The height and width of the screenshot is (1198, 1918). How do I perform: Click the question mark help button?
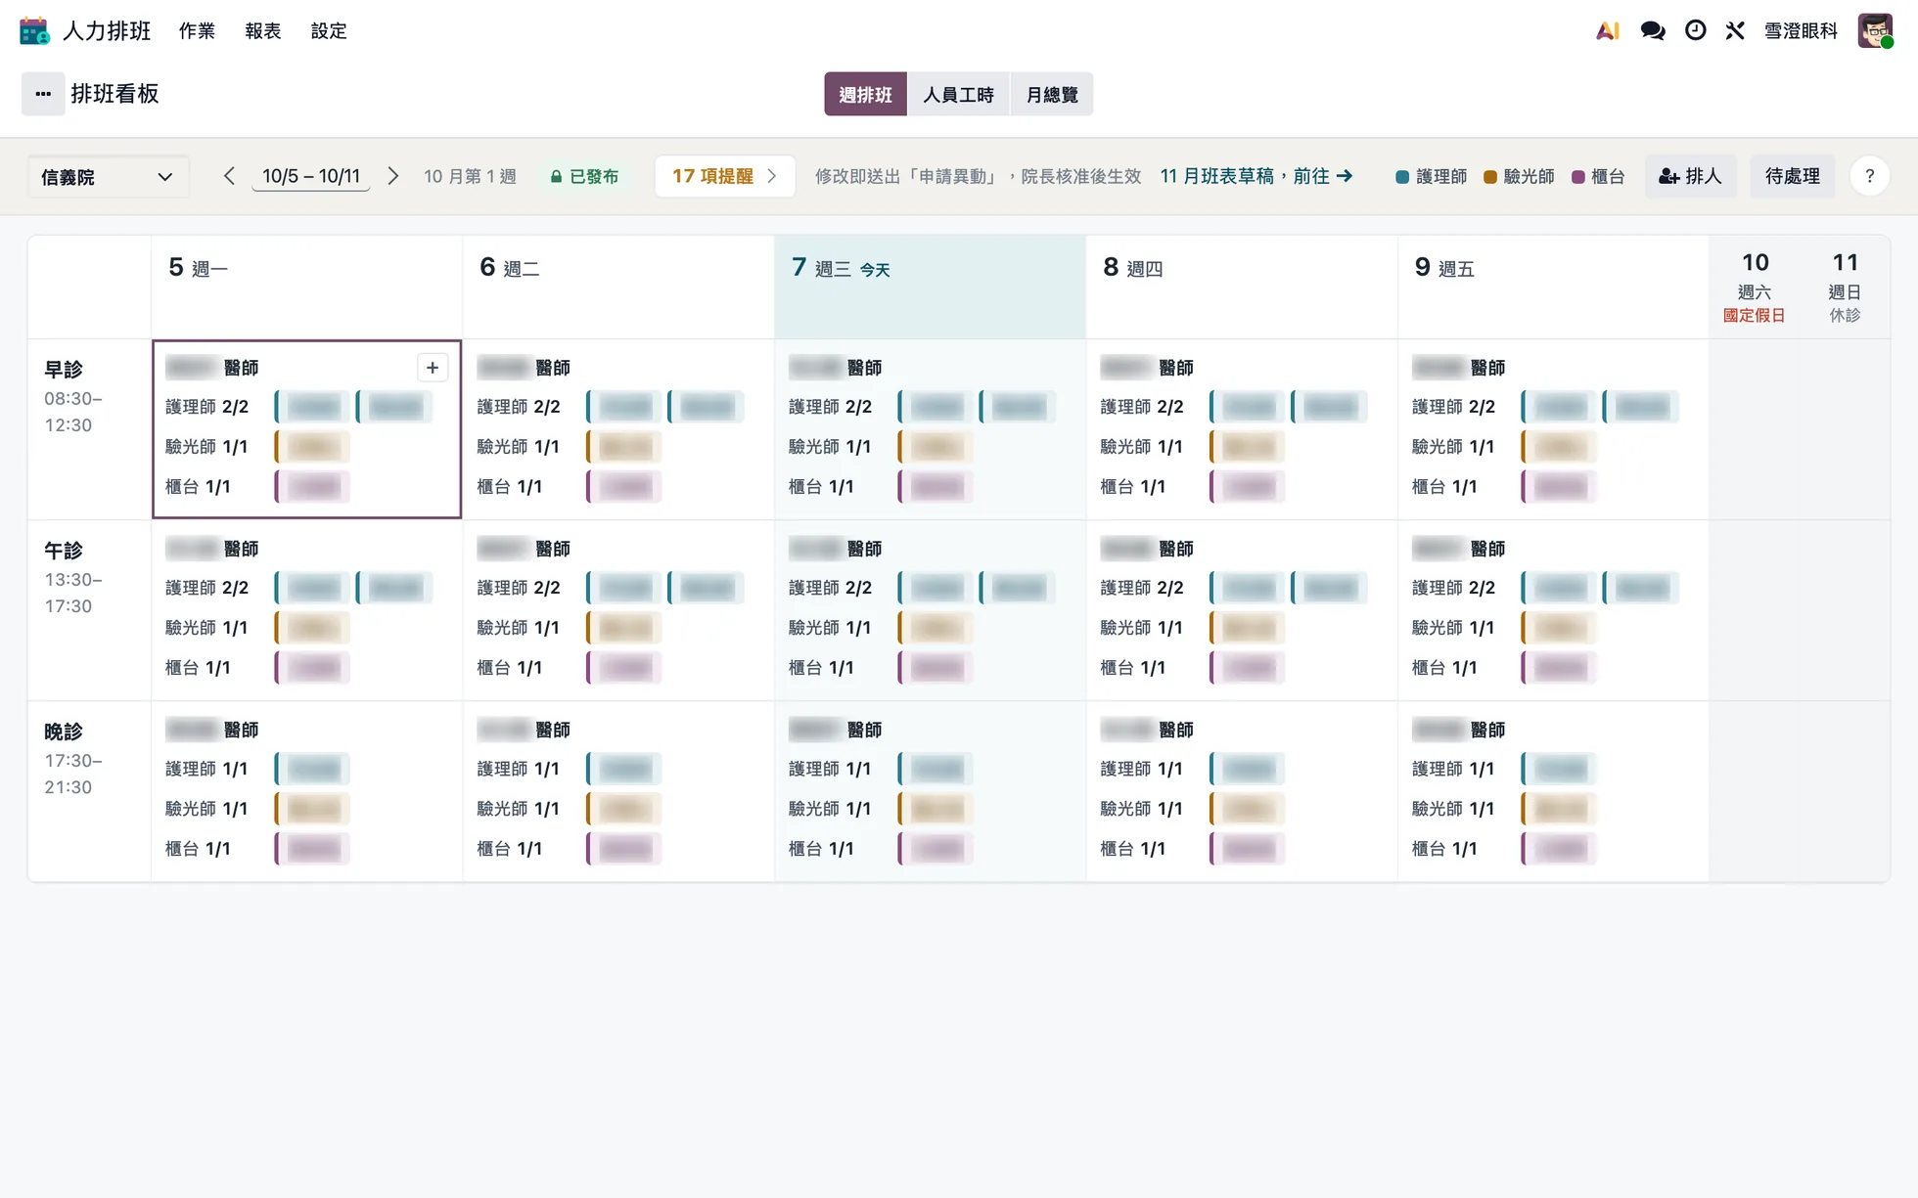click(1869, 176)
